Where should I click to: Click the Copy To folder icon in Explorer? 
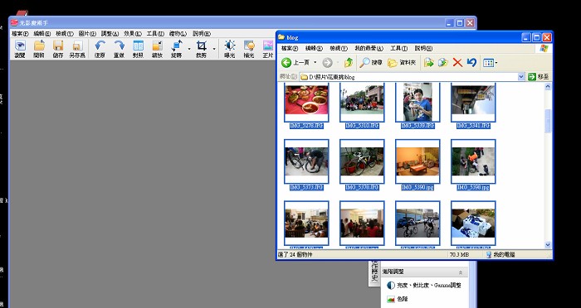[443, 63]
